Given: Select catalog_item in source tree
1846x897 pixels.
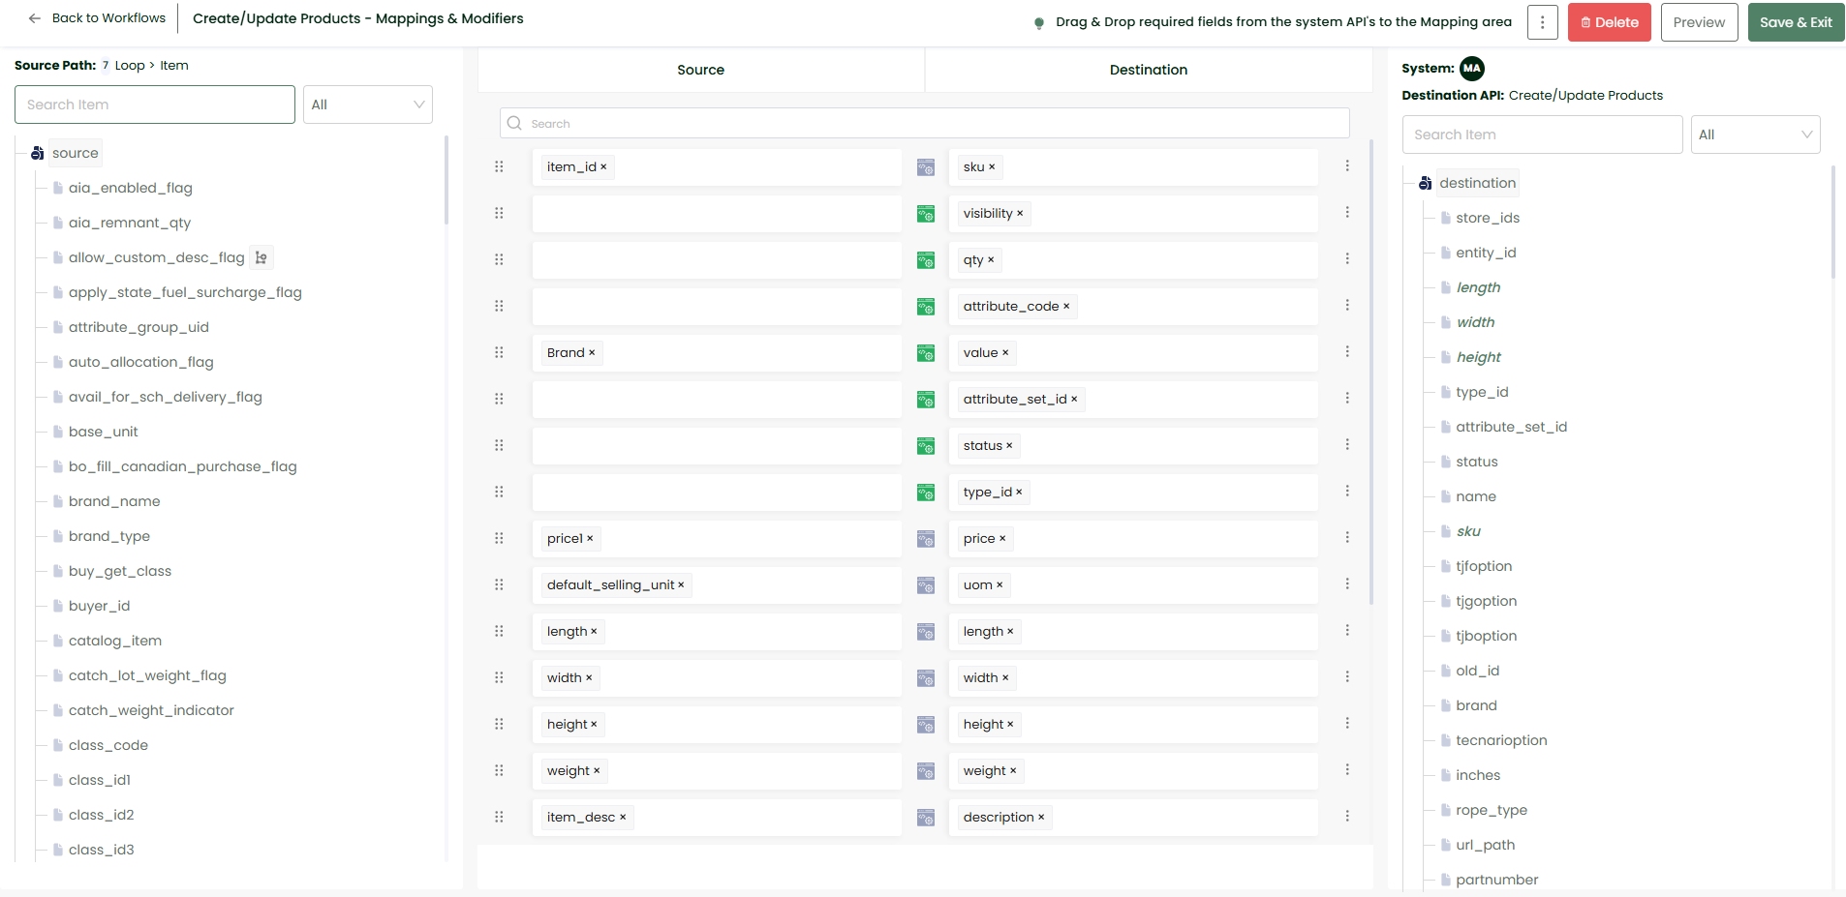Looking at the screenshot, I should point(115,641).
